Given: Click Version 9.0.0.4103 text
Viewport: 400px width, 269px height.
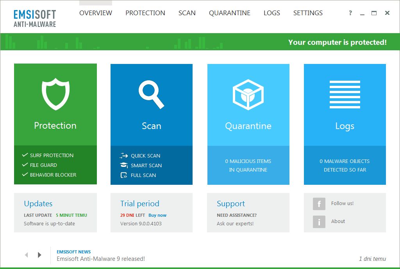Looking at the screenshot, I should (x=141, y=224).
